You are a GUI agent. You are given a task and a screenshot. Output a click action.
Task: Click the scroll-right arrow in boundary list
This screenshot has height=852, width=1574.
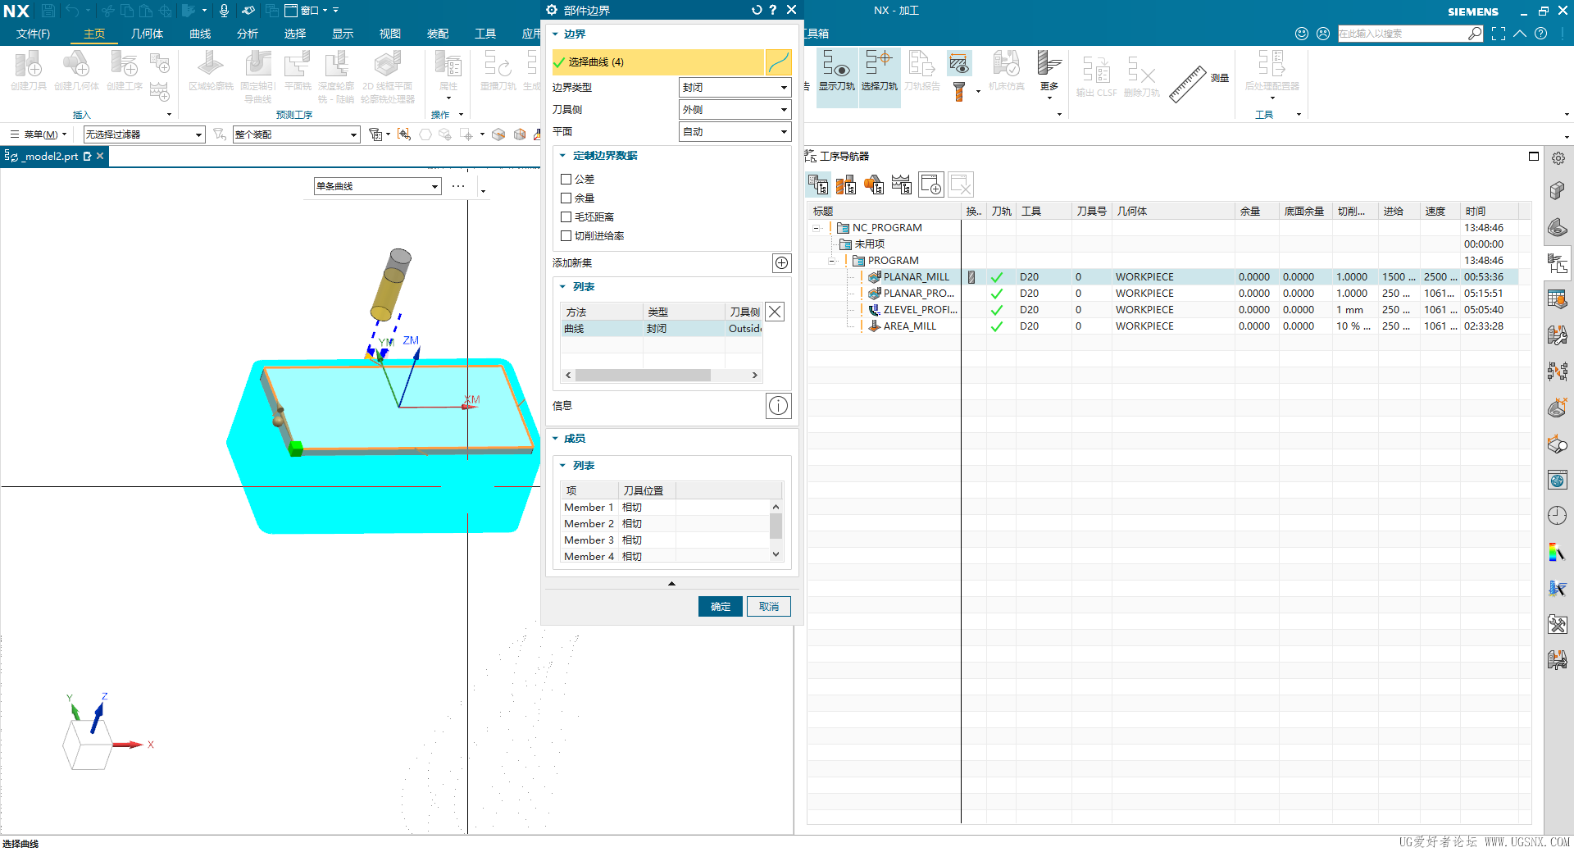pyautogui.click(x=755, y=375)
